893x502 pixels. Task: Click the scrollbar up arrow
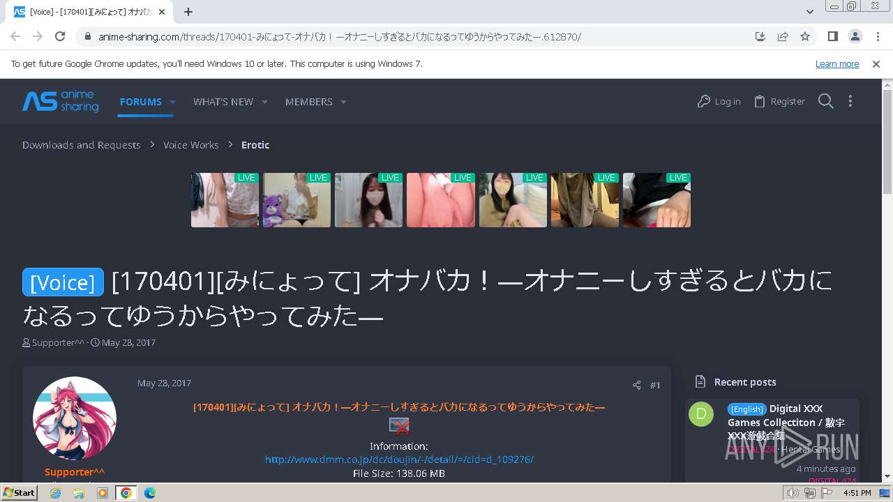887,84
